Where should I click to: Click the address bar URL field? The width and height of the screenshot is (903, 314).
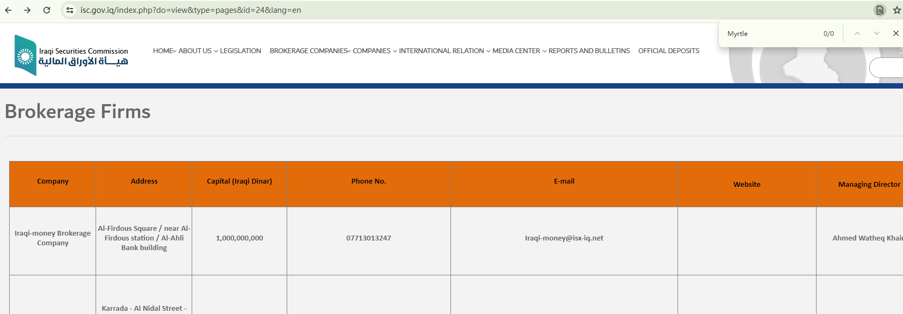point(191,10)
